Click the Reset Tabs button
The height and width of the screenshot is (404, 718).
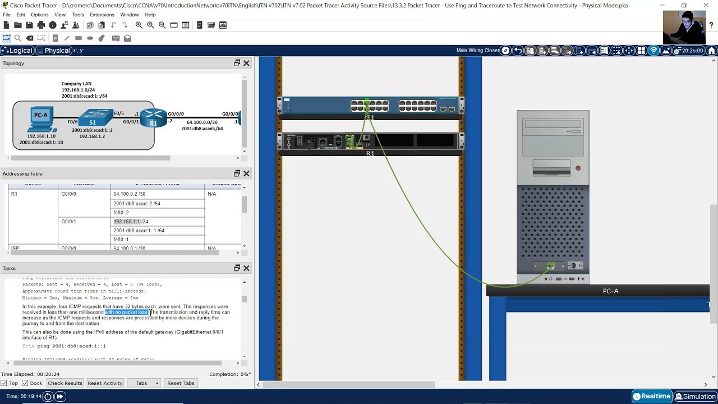tap(181, 383)
